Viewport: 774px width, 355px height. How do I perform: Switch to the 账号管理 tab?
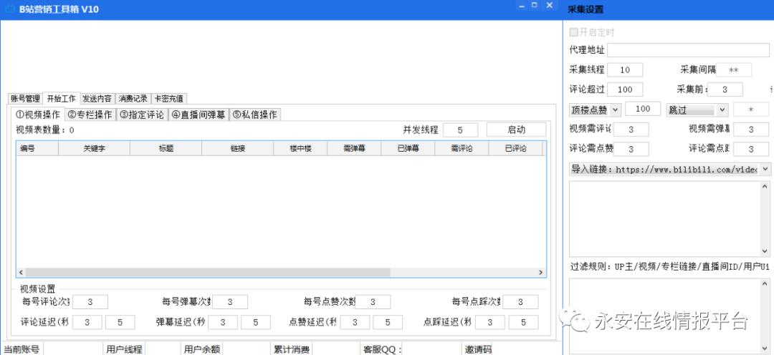coord(25,99)
